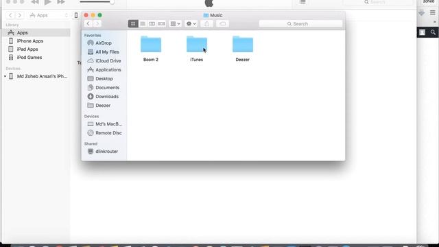Click the Finder search field

click(x=300, y=24)
